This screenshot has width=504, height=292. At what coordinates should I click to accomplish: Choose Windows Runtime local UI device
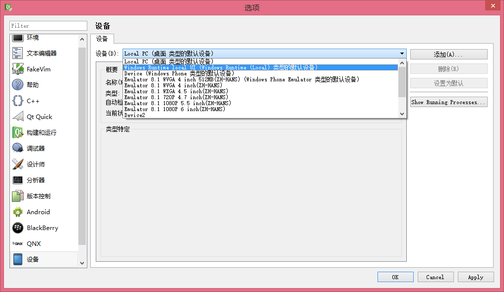[x=260, y=67]
